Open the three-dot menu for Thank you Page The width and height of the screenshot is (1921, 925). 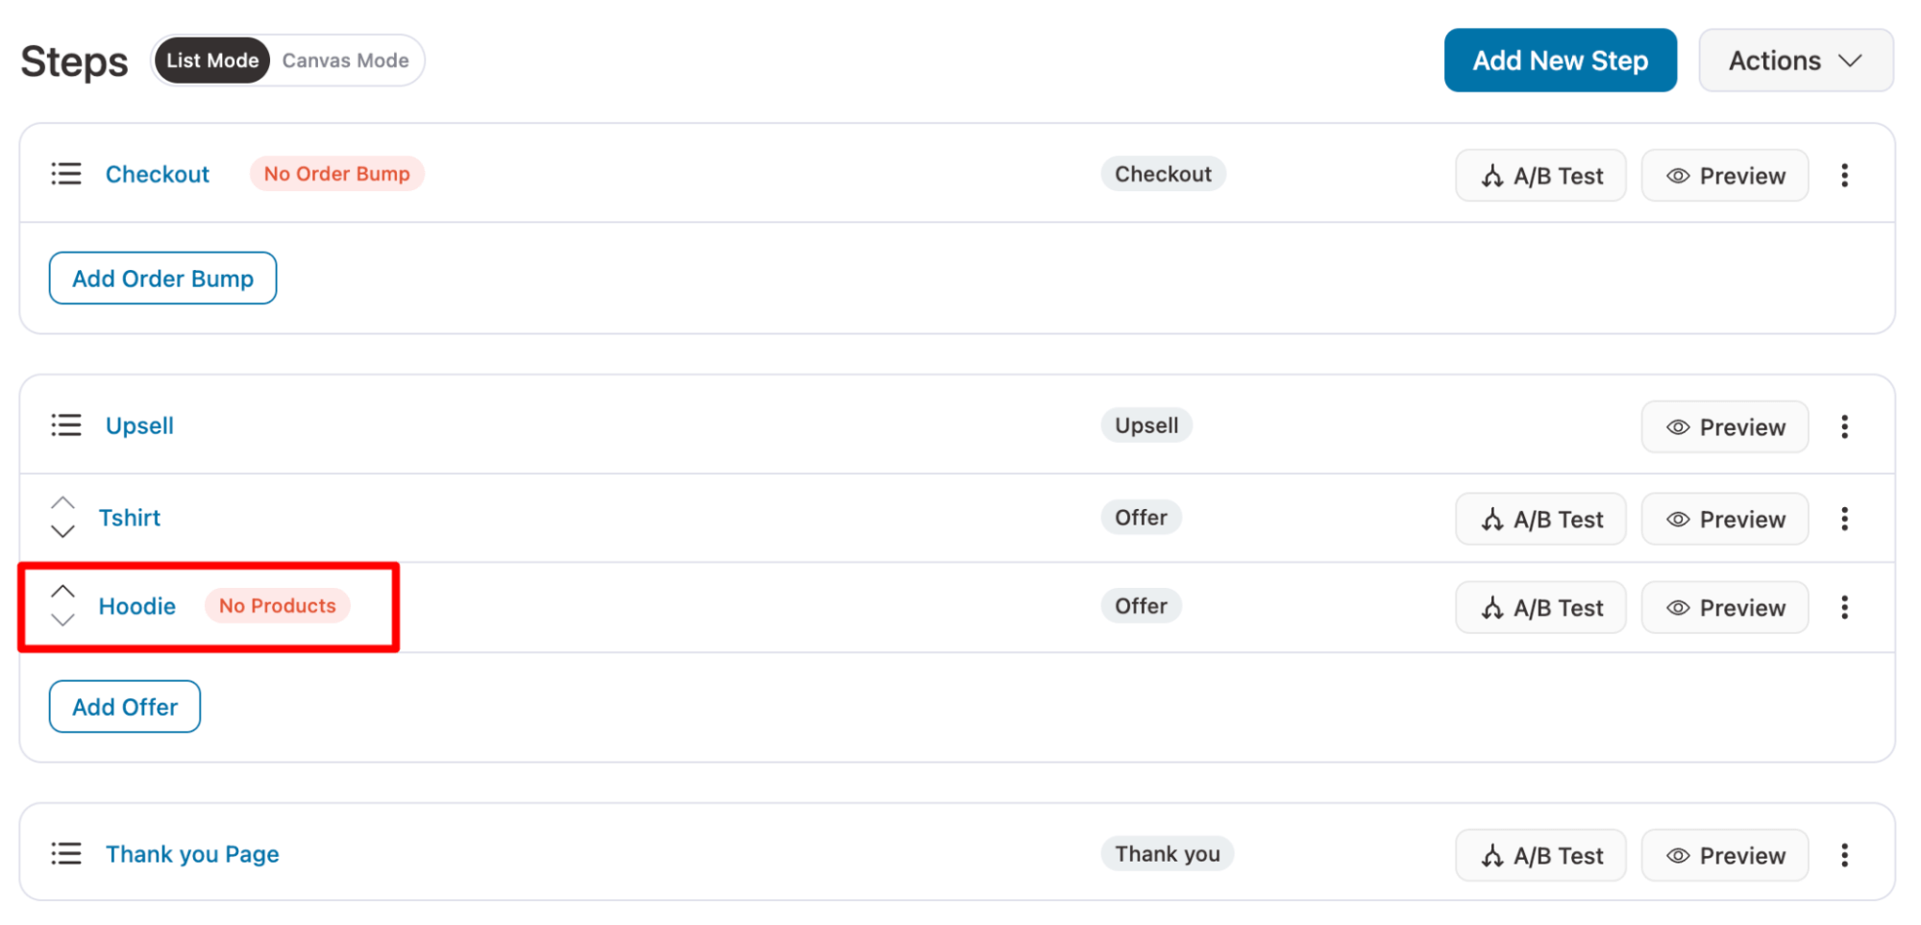pos(1844,855)
